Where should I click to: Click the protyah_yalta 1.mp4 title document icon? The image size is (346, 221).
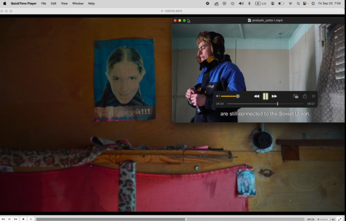tap(249, 20)
